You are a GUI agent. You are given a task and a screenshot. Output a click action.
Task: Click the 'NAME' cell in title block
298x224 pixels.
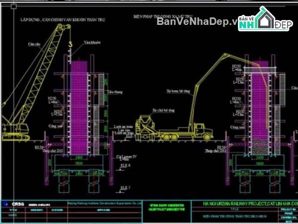13,215
